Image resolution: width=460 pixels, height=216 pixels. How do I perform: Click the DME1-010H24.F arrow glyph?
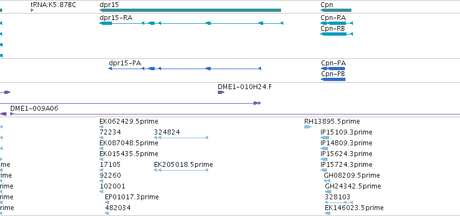click(221, 92)
